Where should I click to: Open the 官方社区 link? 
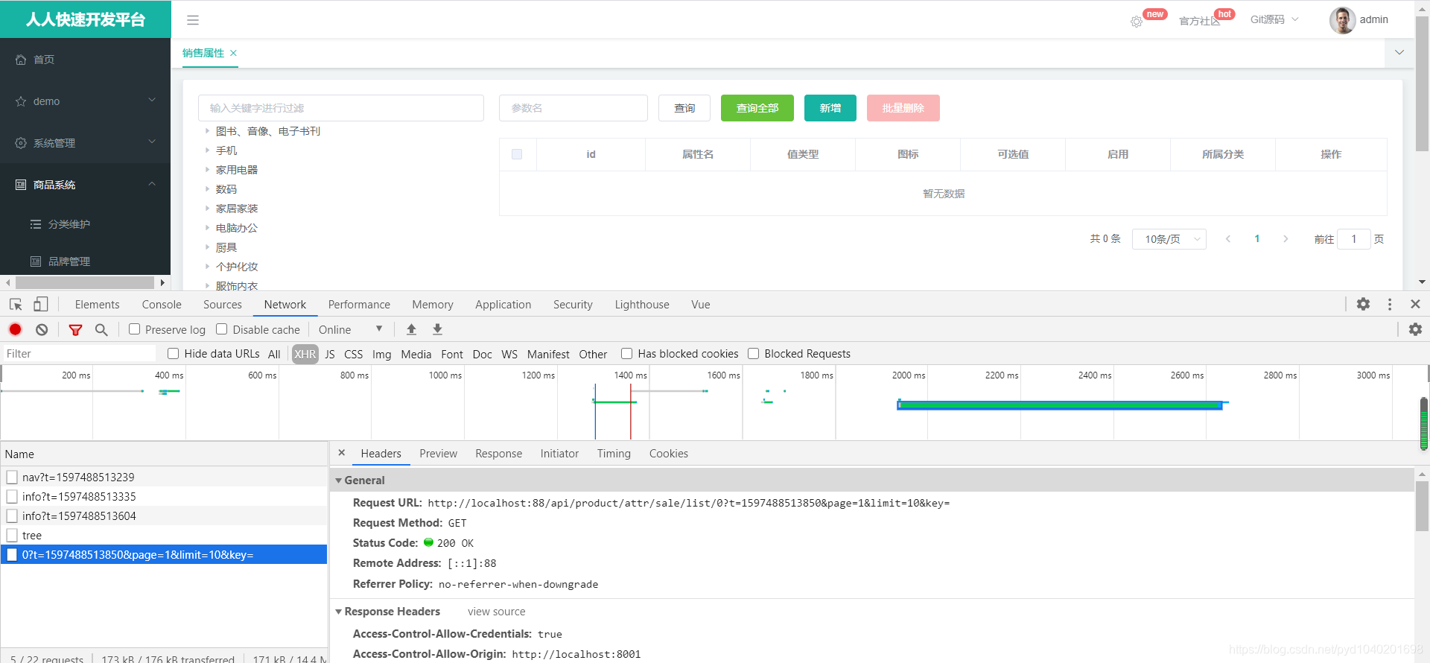(x=1199, y=21)
